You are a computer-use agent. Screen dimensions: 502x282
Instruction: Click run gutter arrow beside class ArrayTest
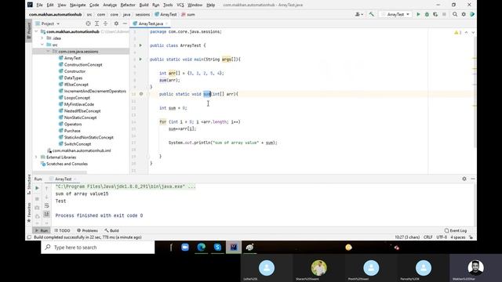[140, 45]
